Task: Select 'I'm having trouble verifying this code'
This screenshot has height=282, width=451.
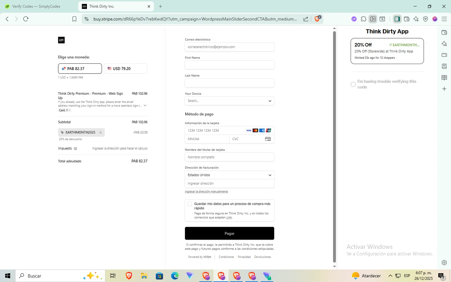Action: (353, 84)
